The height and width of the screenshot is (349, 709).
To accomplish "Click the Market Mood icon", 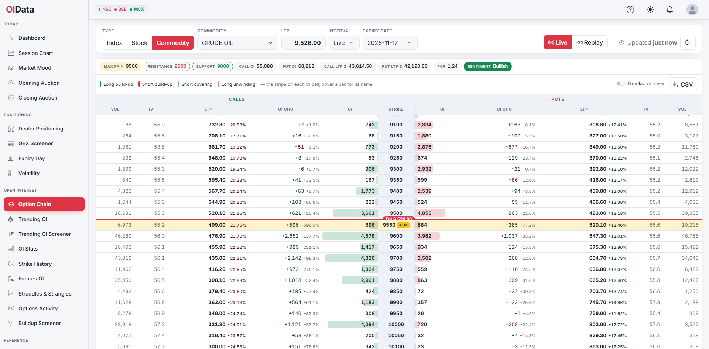I will click(11, 68).
